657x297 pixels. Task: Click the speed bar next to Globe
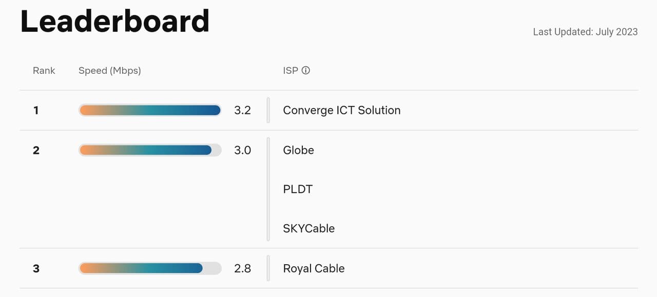tap(149, 150)
